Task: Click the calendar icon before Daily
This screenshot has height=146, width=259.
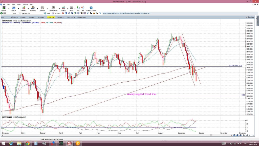Action: point(45,13)
